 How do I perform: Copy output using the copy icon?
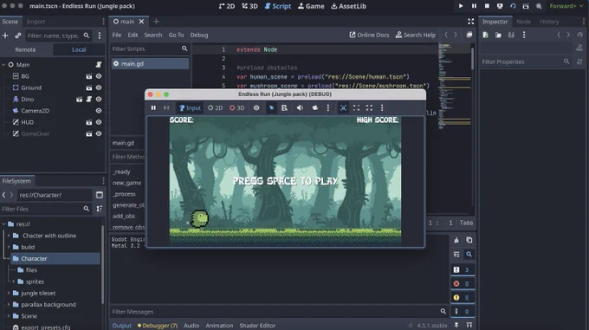(469, 240)
